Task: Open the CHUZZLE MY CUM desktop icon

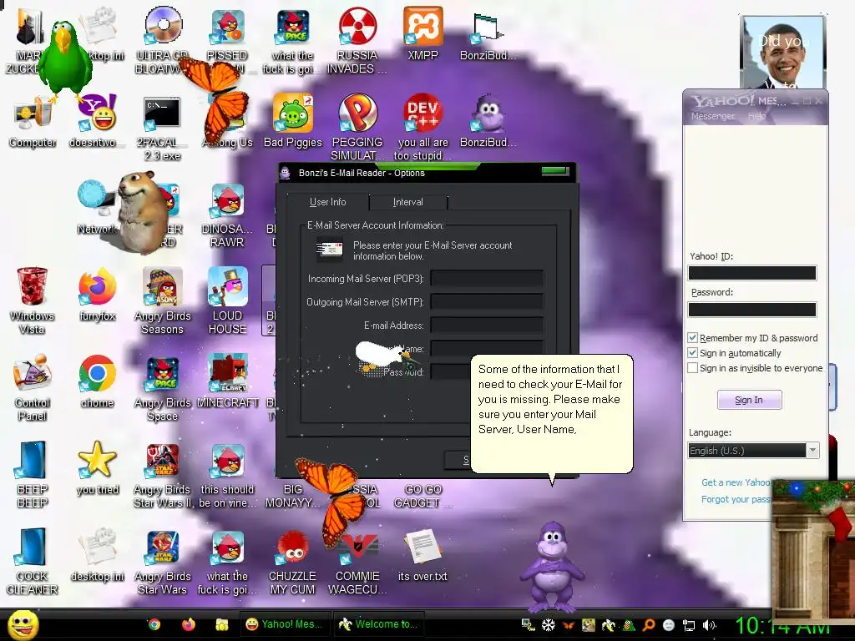Action: tap(293, 562)
